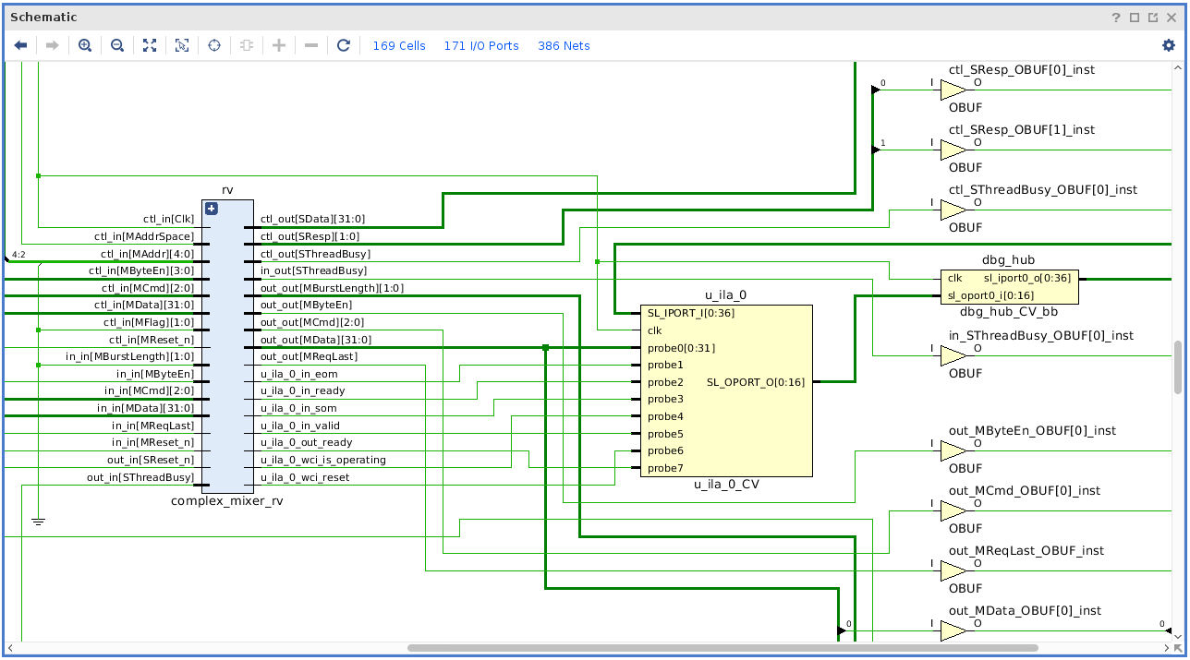
Task: Fit the schematic to the window
Action: tap(150, 45)
